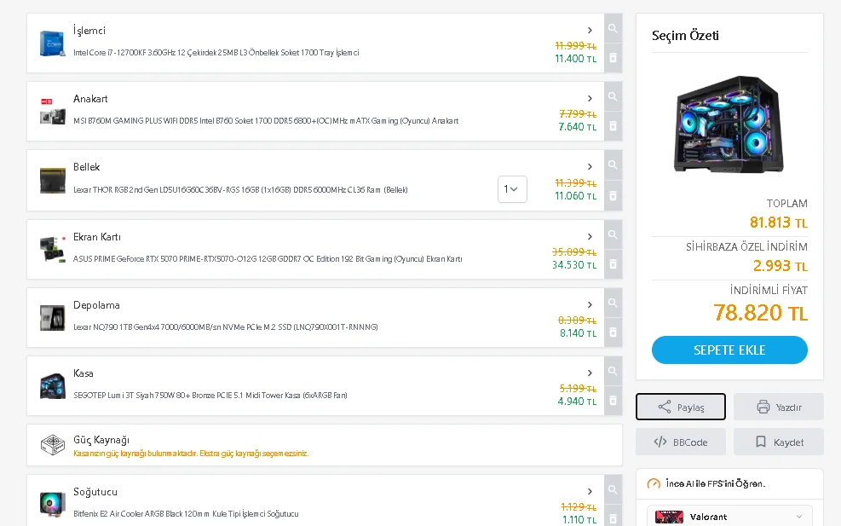Click the search icon in the Ekran Kartı row

coord(613,234)
